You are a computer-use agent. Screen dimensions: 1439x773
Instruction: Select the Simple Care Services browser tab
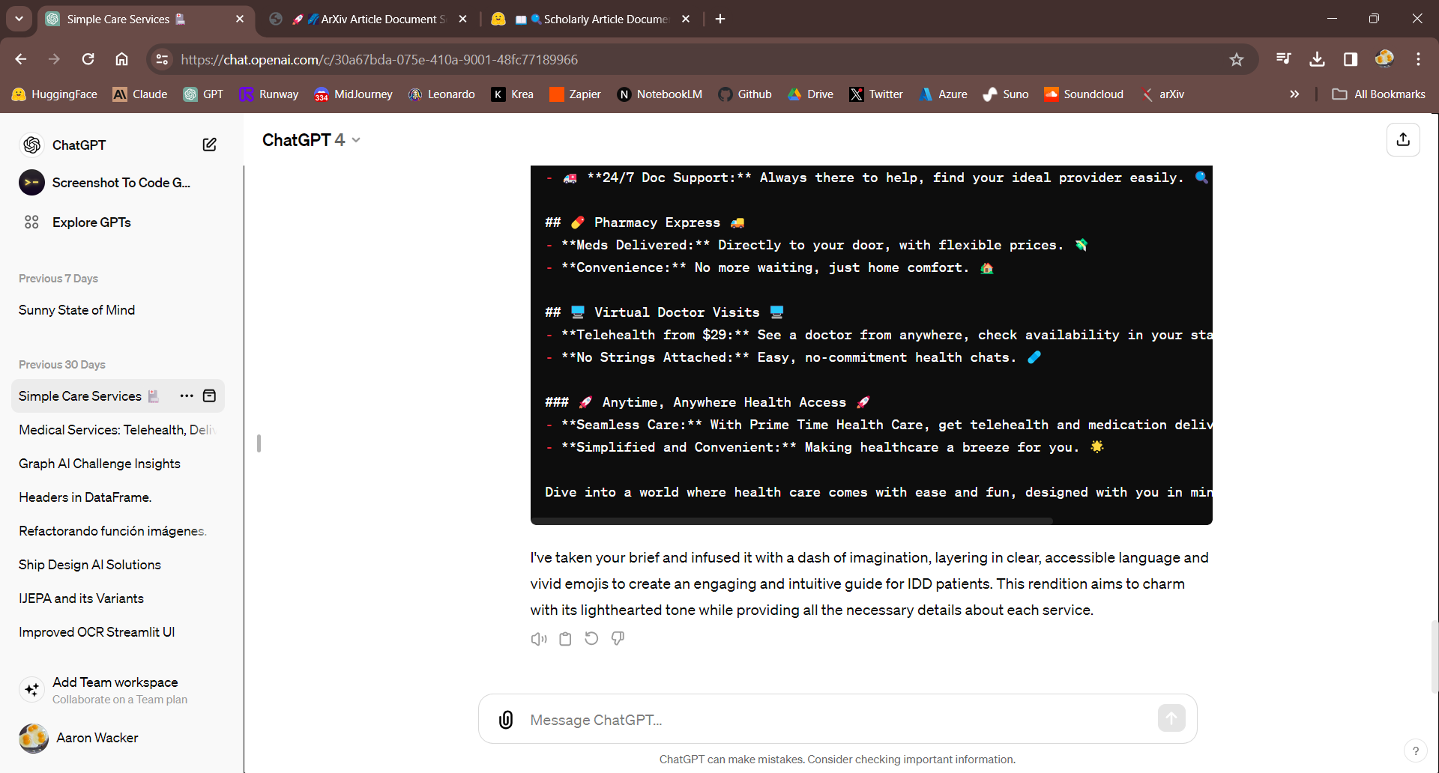pyautogui.click(x=139, y=19)
